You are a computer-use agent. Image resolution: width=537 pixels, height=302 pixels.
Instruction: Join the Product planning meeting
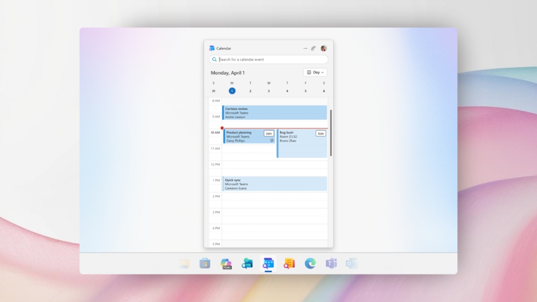click(x=269, y=133)
